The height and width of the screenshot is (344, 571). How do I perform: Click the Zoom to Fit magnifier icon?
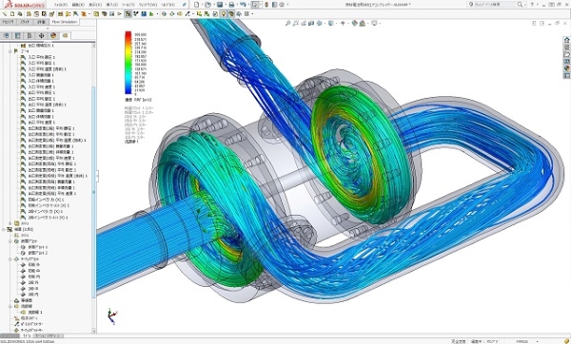[287, 23]
